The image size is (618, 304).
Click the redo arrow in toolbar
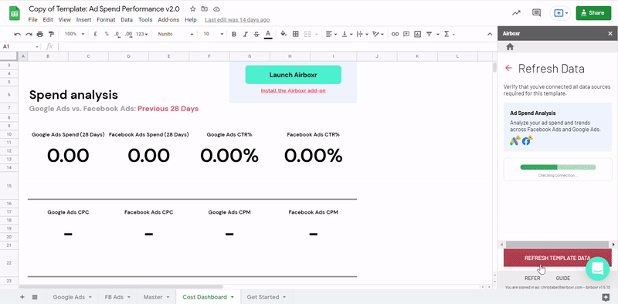29,34
